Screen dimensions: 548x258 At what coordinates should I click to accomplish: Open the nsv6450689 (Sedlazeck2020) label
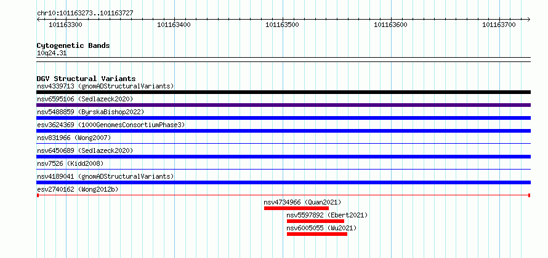tap(85, 150)
